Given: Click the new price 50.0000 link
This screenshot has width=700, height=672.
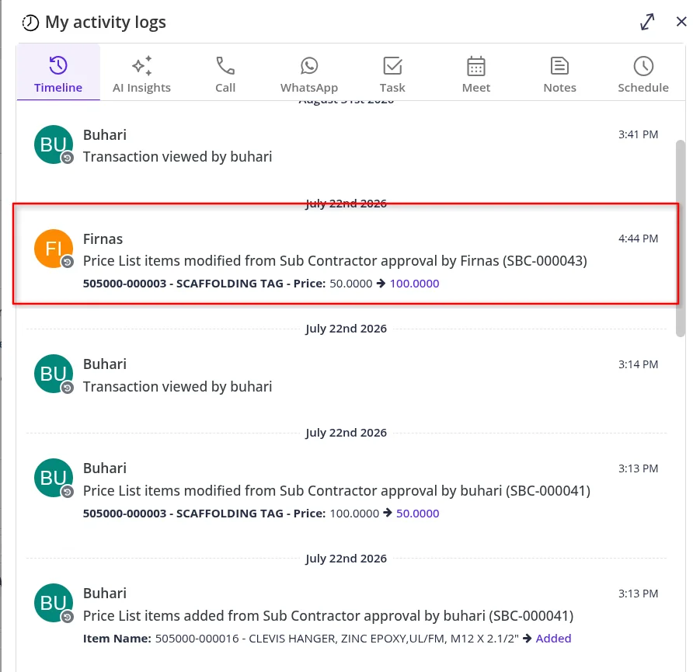Looking at the screenshot, I should tap(417, 514).
